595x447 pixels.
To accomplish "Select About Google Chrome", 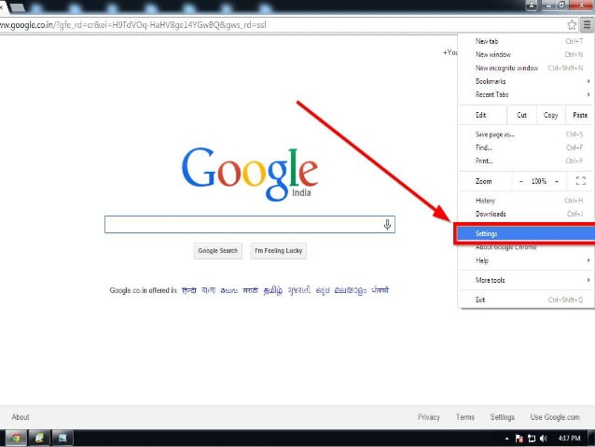I will pyautogui.click(x=526, y=247).
